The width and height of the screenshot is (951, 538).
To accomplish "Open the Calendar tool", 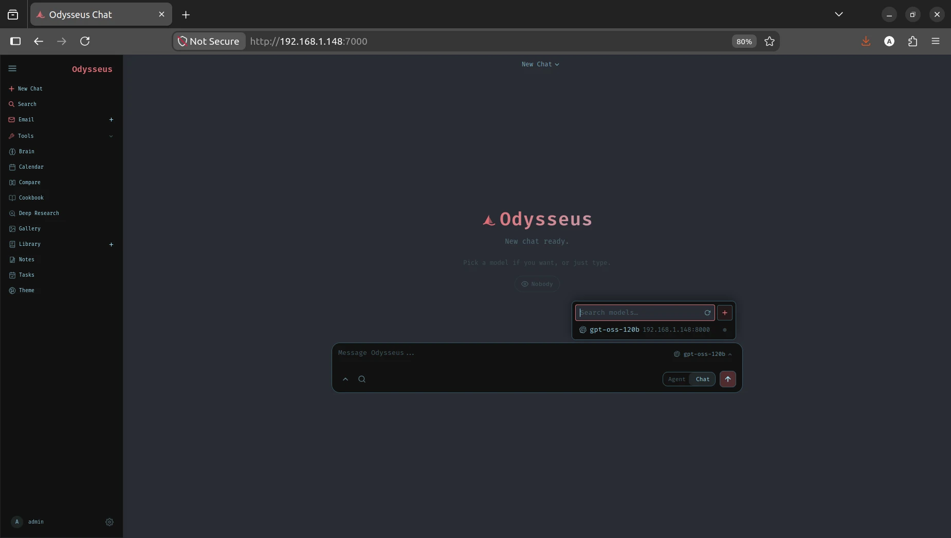I will (x=26, y=167).
